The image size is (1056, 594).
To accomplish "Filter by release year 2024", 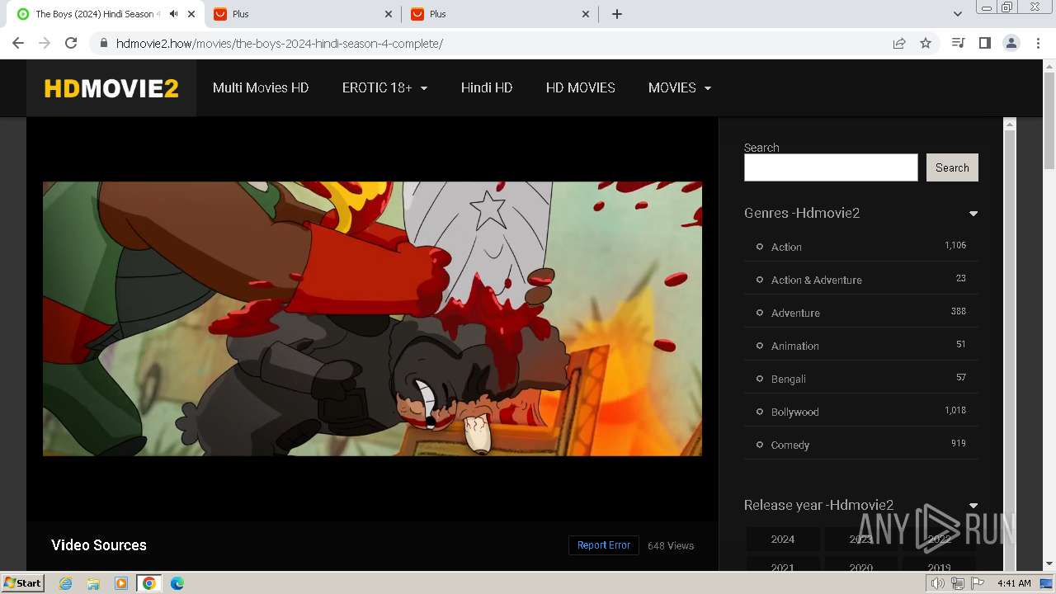I will [783, 539].
